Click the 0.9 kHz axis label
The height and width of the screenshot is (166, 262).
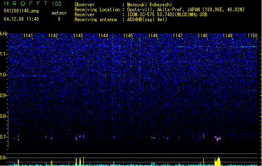click(3, 95)
